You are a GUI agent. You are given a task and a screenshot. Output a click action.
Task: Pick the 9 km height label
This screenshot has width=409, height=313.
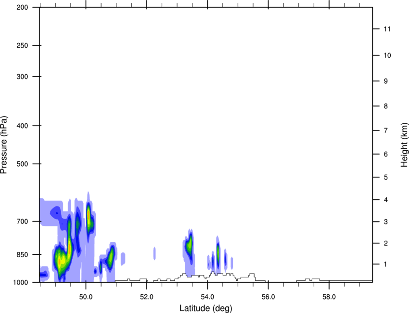point(386,81)
